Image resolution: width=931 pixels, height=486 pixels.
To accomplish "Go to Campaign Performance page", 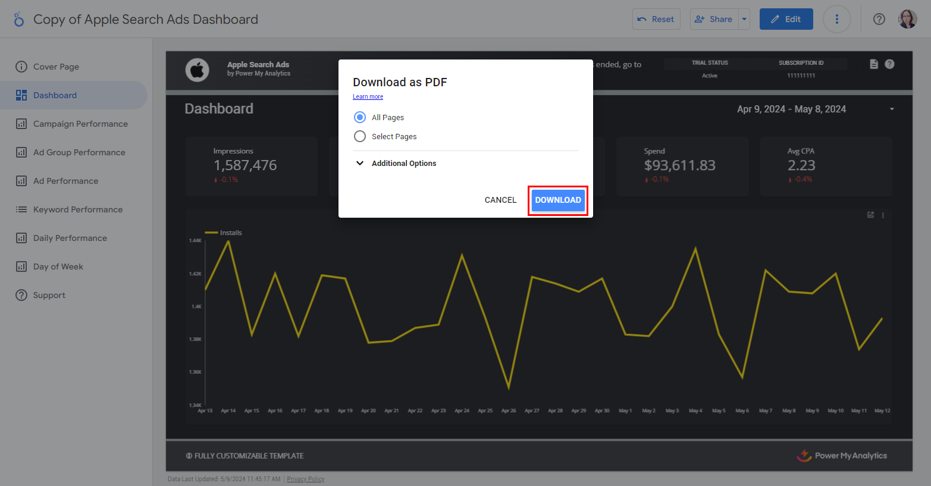I will (80, 124).
